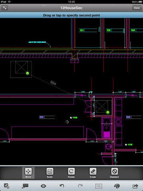143x191 pixels.
Task: Undo the last action
Action: (62, 186)
